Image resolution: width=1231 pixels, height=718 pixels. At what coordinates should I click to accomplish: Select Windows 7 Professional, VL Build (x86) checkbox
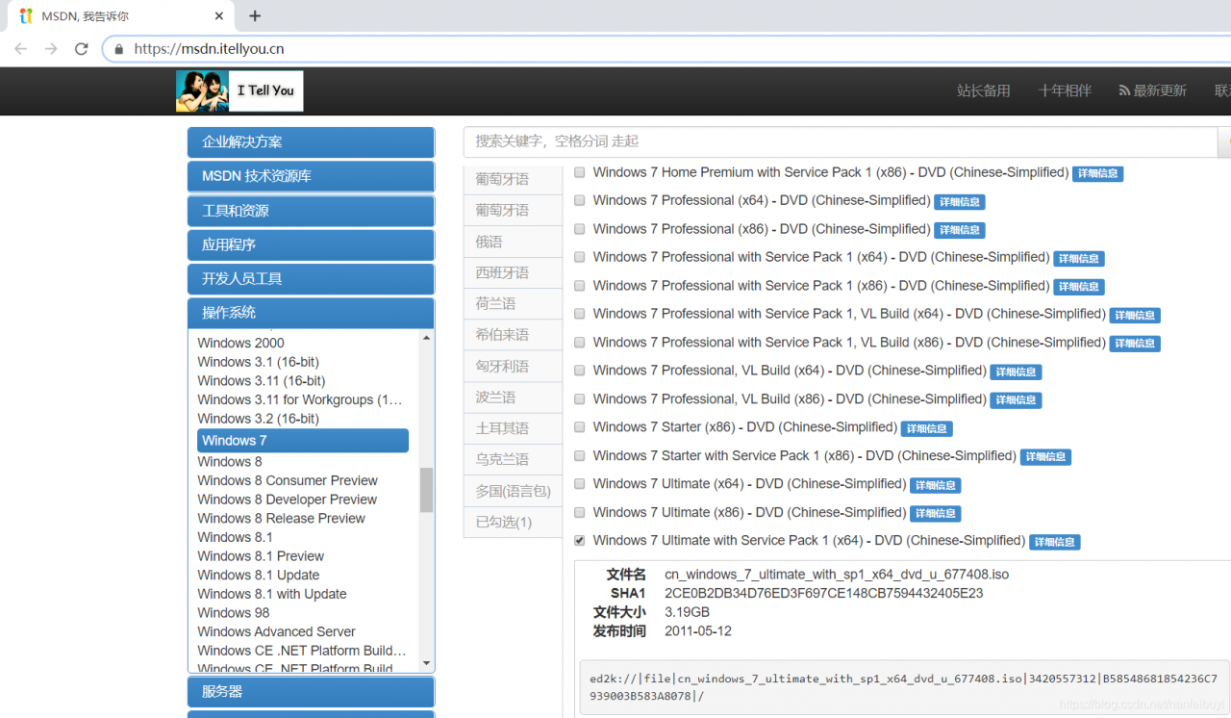coord(580,399)
